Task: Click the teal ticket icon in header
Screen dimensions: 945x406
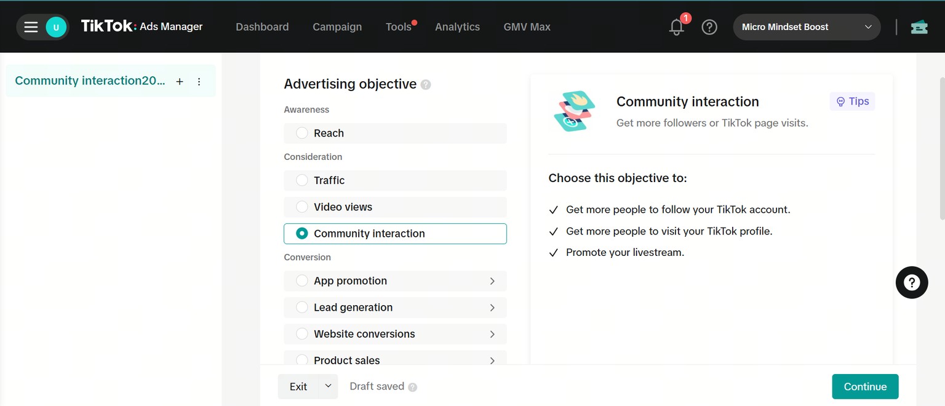Action: [x=919, y=27]
